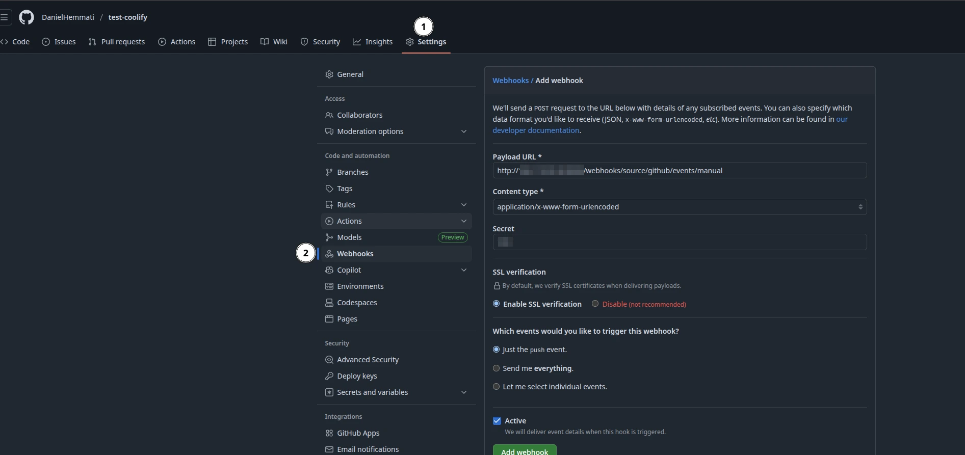Viewport: 965px width, 455px height.
Task: Open the Content type dropdown
Action: pyautogui.click(x=679, y=207)
